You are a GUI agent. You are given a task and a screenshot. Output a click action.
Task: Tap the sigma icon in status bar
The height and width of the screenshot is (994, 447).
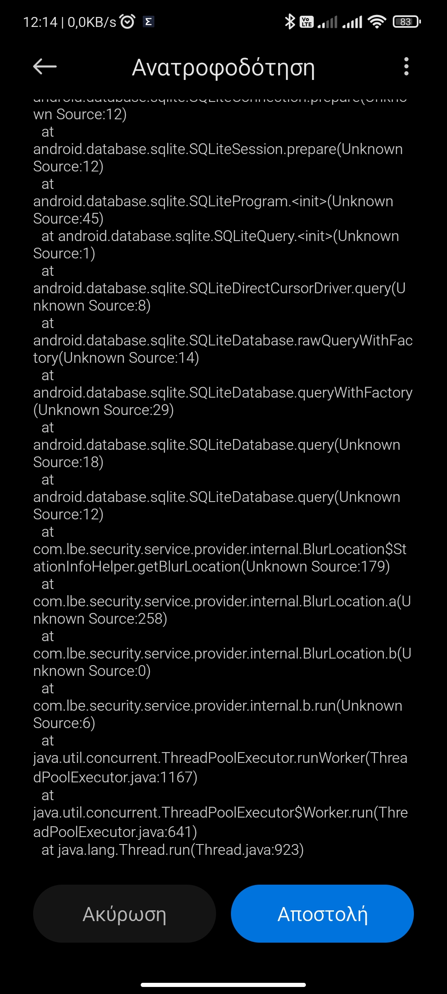pos(149,22)
